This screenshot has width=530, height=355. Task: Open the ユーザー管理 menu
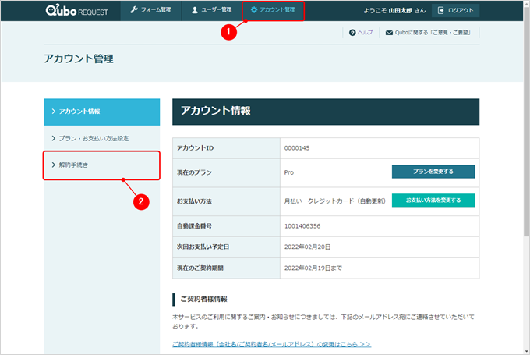[211, 10]
